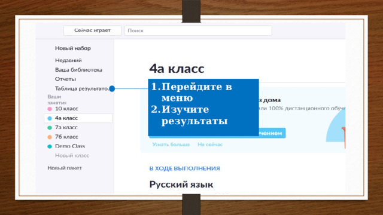
Task: Open "Ваша библиотека" in the sidebar
Action: pos(78,70)
